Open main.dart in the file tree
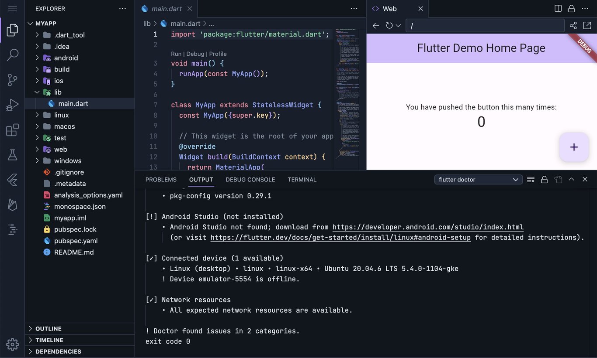The height and width of the screenshot is (358, 597). tap(80, 103)
